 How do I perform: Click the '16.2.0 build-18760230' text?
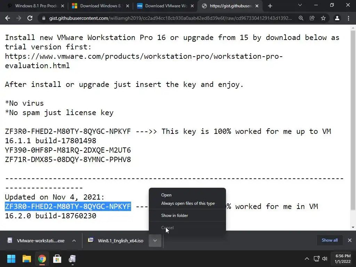click(x=51, y=216)
